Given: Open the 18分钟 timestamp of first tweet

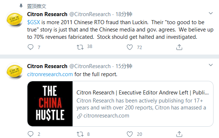Looking at the screenshot, I should click(x=124, y=14).
